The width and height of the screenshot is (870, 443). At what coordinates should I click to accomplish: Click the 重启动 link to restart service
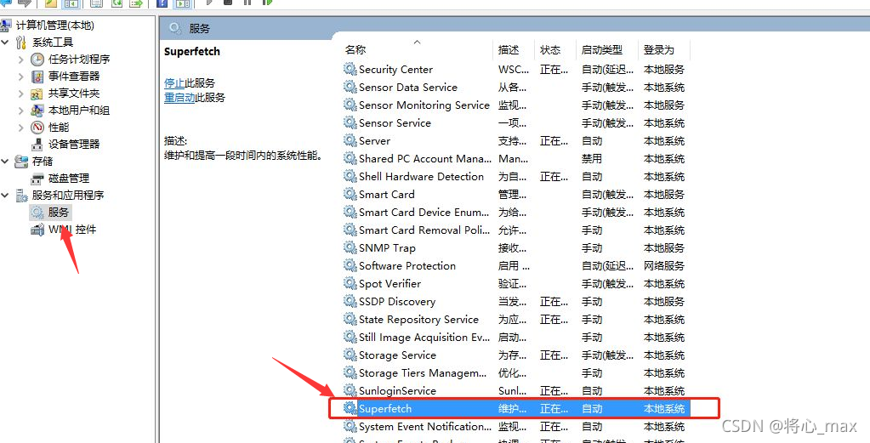(x=179, y=98)
